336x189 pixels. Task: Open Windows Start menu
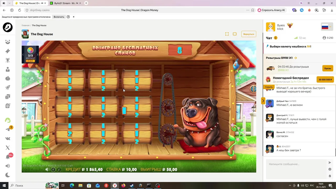pos(4,186)
